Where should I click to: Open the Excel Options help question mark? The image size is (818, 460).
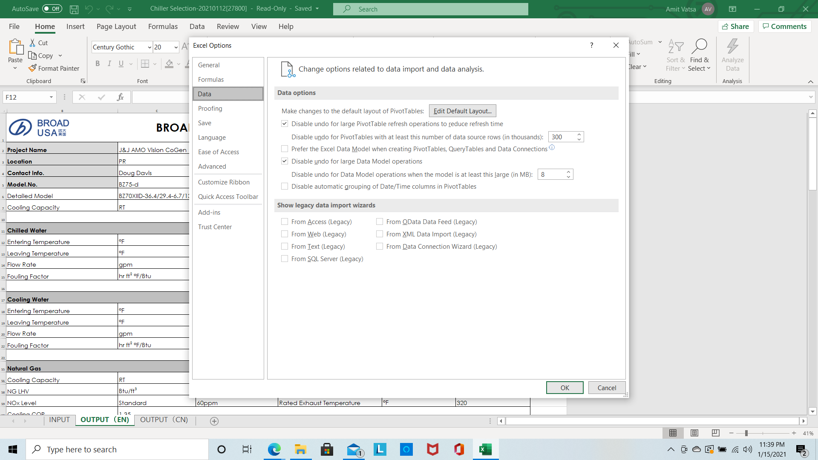(x=591, y=45)
